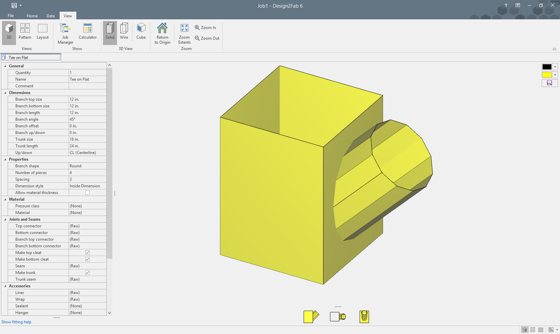This screenshot has width=560, height=334.
Task: Edit Number of pieces value 4
Action: pos(87,173)
